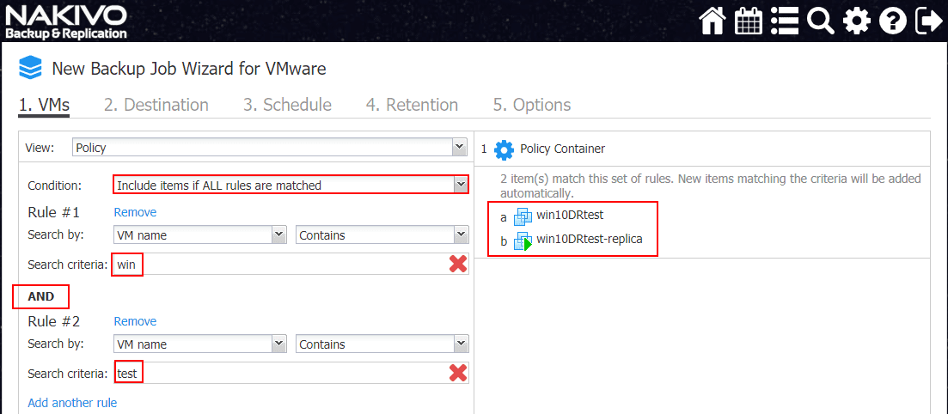Open the Activities list icon
This screenshot has width=948, height=414.
[x=785, y=21]
